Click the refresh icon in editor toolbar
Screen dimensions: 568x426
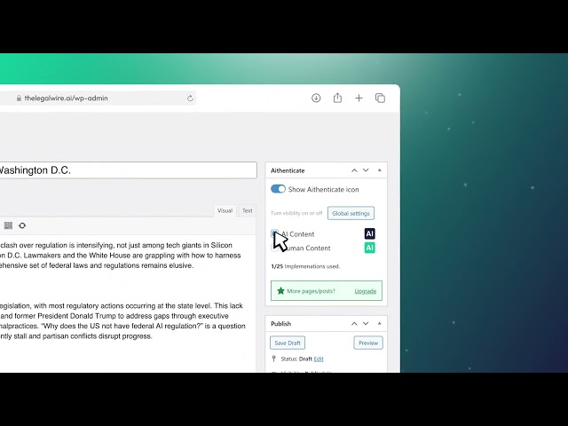click(22, 225)
